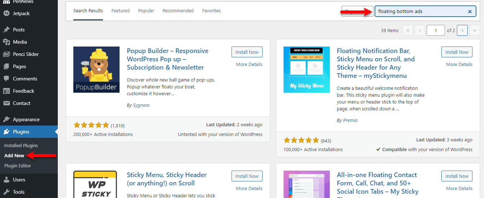Jump to last page of results
This screenshot has height=198, width=484.
tap(475, 30)
